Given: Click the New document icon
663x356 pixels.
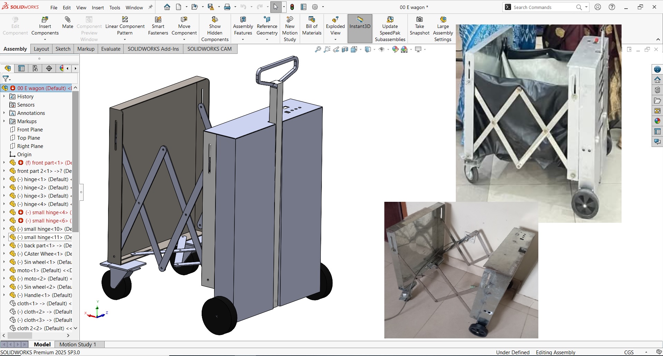Looking at the screenshot, I should pos(179,7).
